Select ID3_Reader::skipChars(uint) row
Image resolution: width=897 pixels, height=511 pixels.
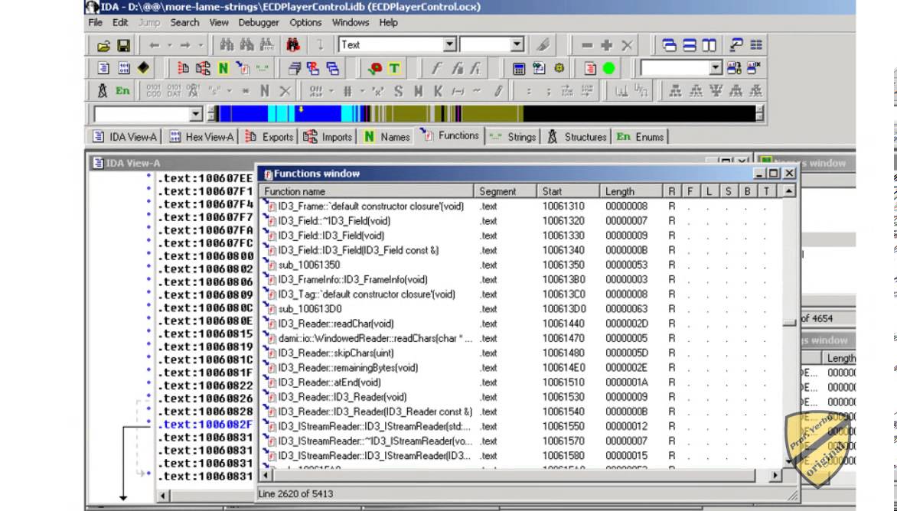click(x=520, y=353)
